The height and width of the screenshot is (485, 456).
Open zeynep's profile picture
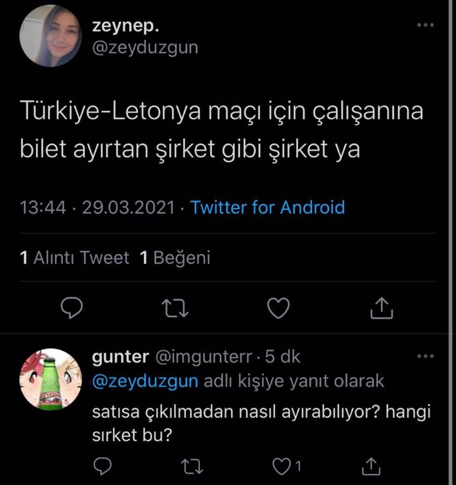tap(50, 36)
